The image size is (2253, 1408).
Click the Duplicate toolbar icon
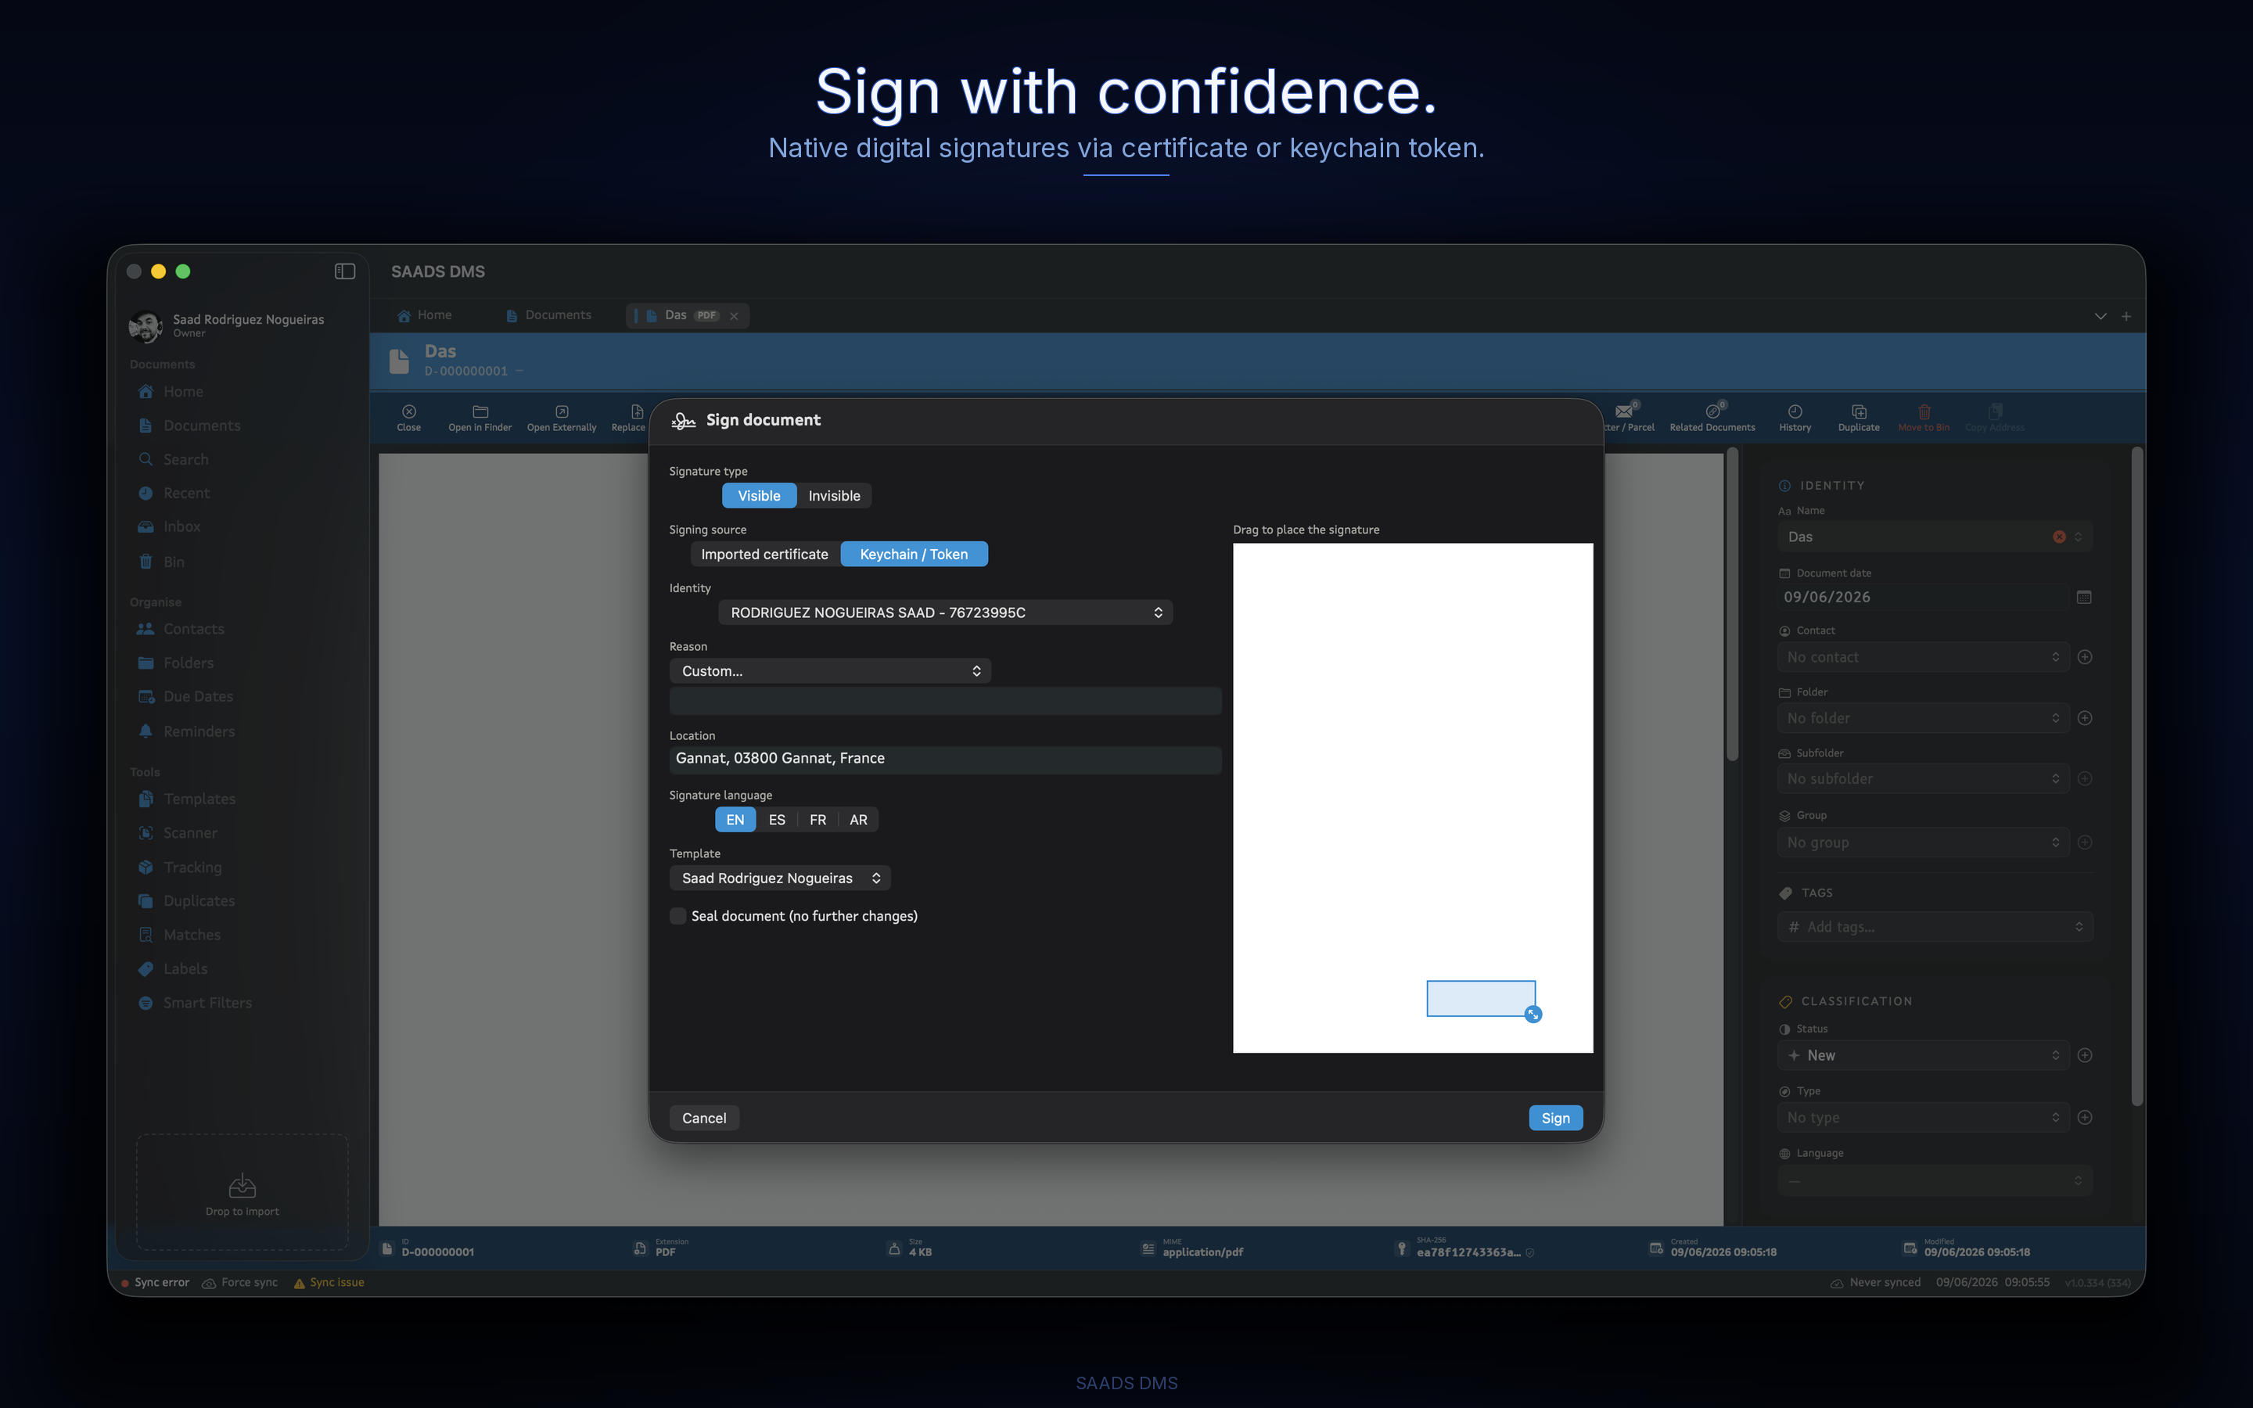click(1858, 417)
